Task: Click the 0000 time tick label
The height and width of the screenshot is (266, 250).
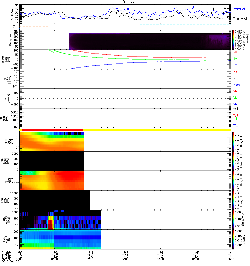Action: (19, 259)
